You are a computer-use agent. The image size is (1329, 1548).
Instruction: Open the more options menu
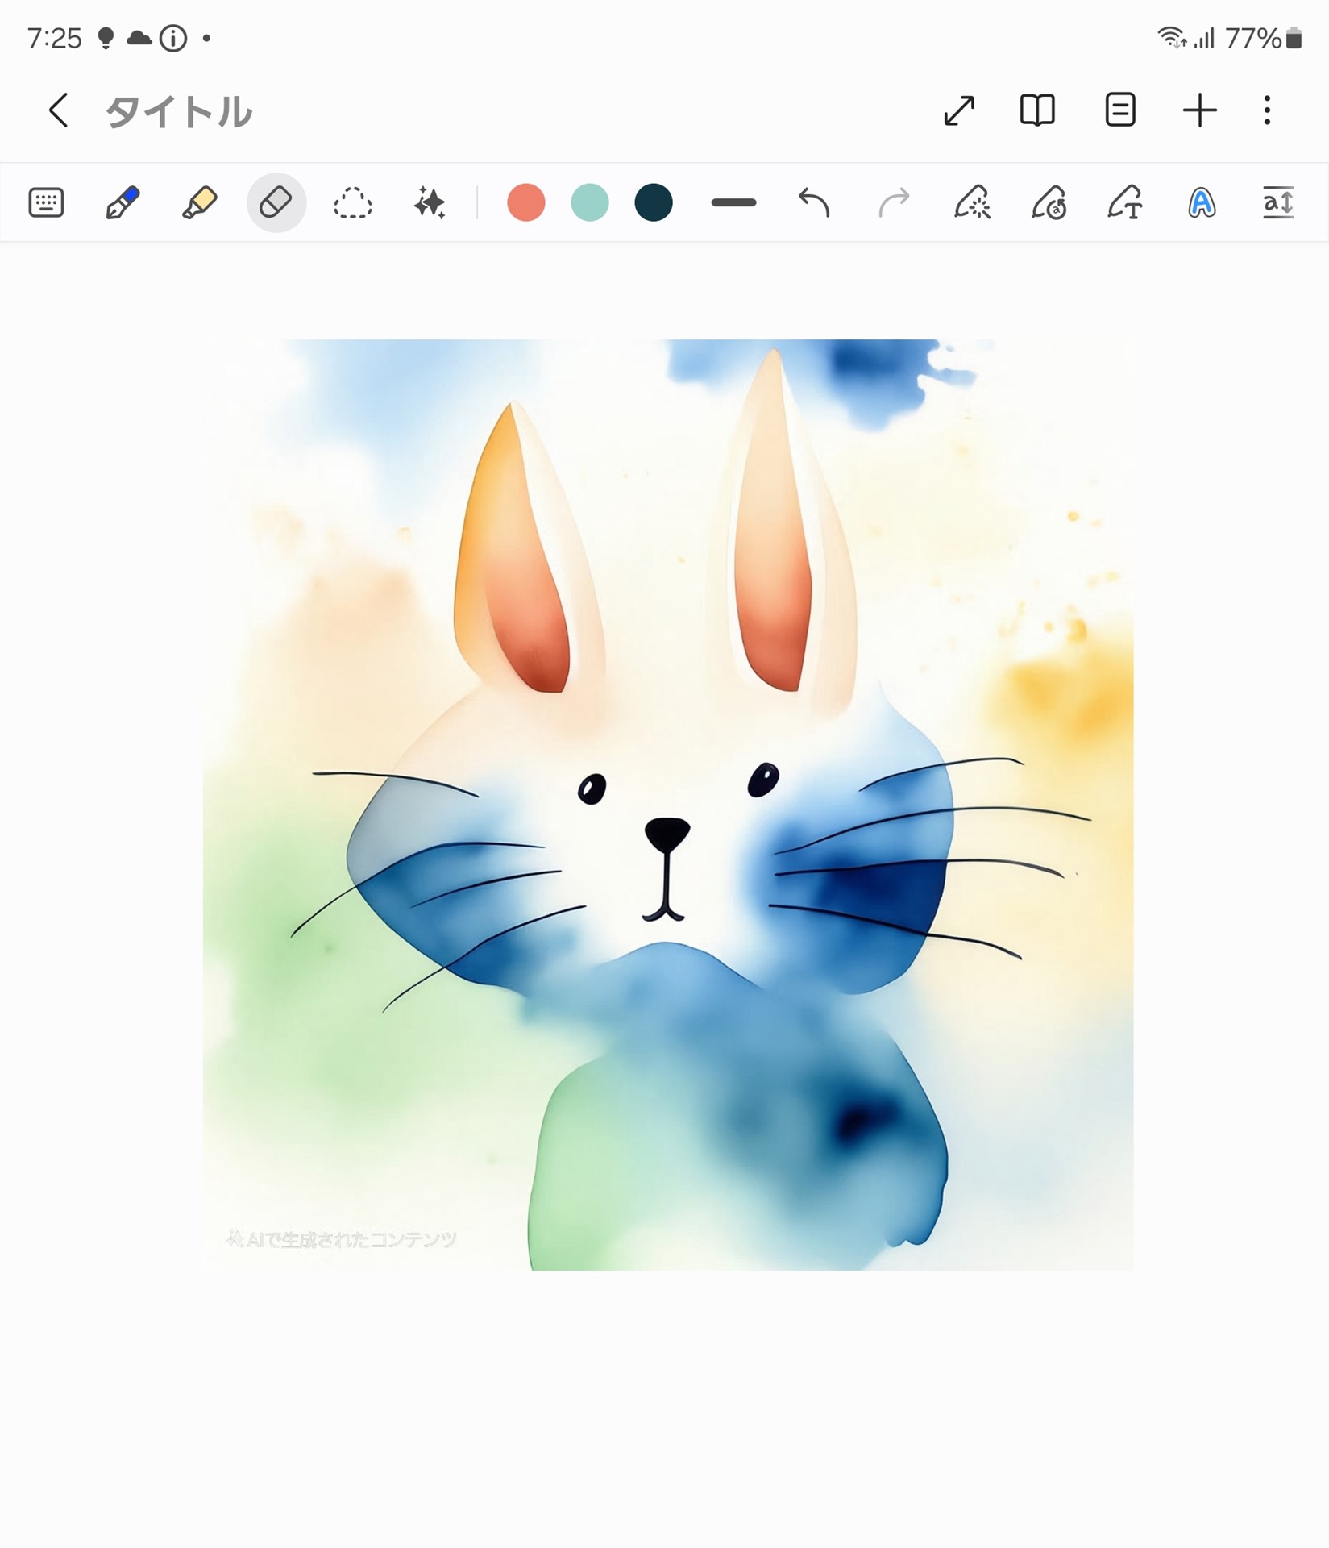pyautogui.click(x=1266, y=111)
